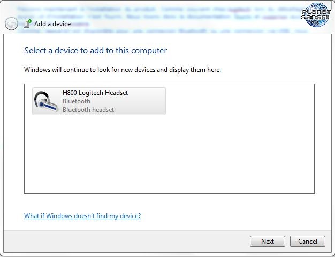Select the Bluetooth headset device icon
This screenshot has height=257, width=335.
pyautogui.click(x=45, y=101)
